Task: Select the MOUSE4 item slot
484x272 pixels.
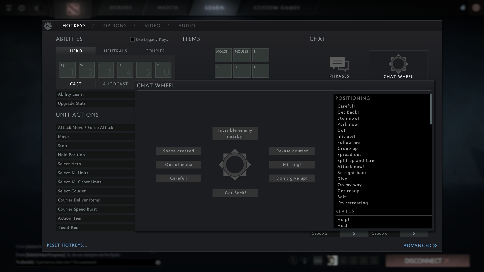Action: pos(223,55)
